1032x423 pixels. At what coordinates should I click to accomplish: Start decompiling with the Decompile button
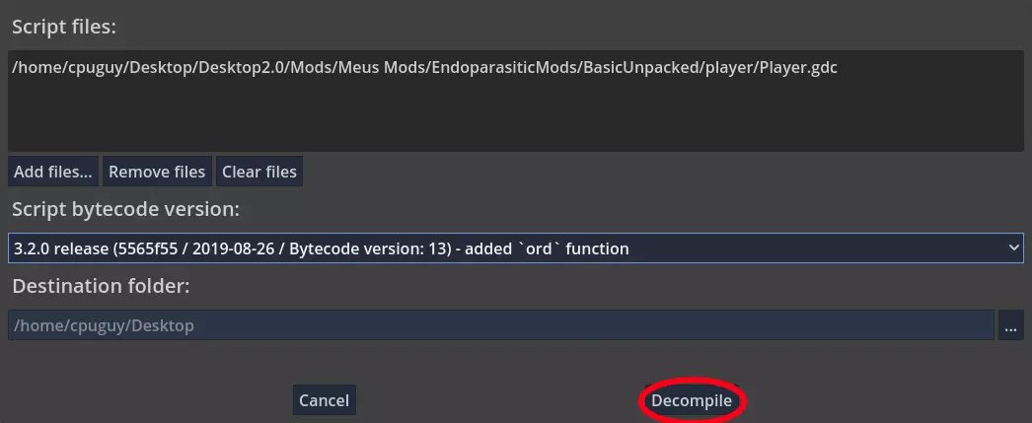[x=692, y=400]
